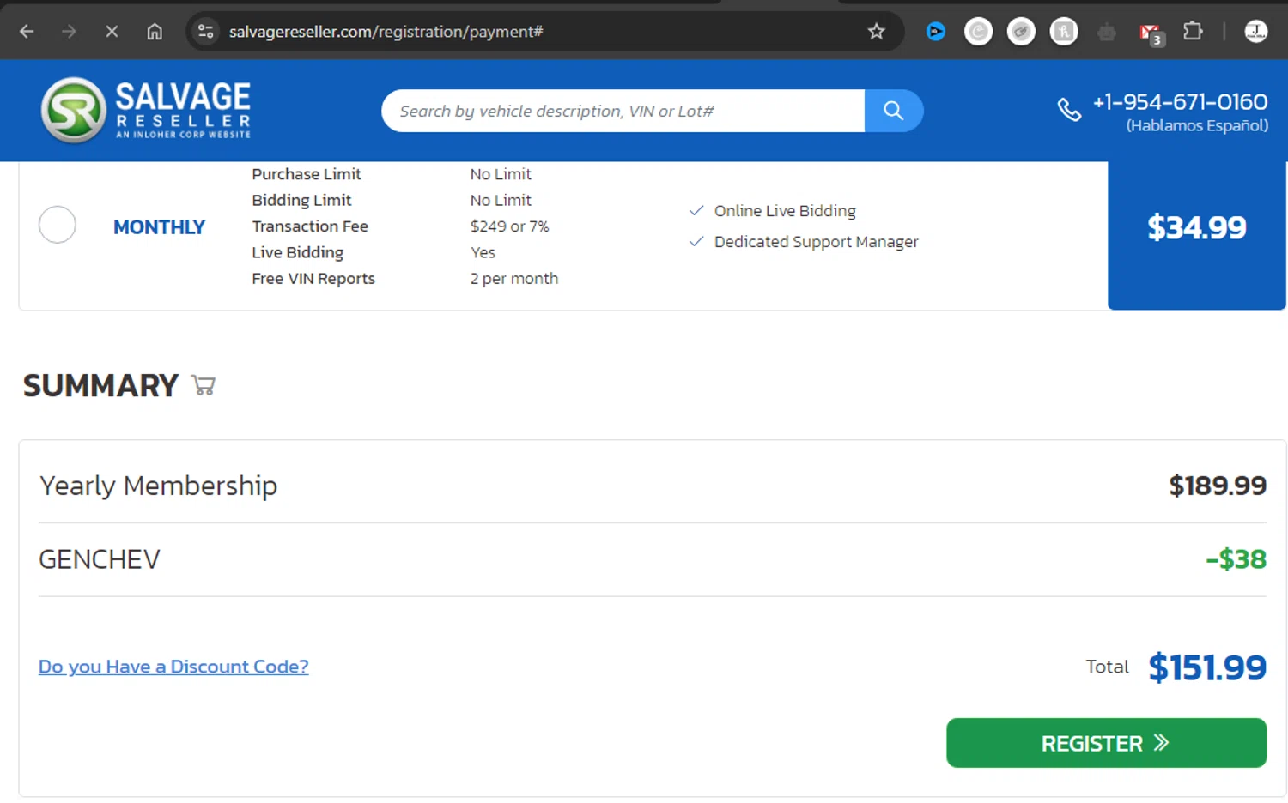
Task: Bookmark this page with the star icon
Action: pos(876,32)
